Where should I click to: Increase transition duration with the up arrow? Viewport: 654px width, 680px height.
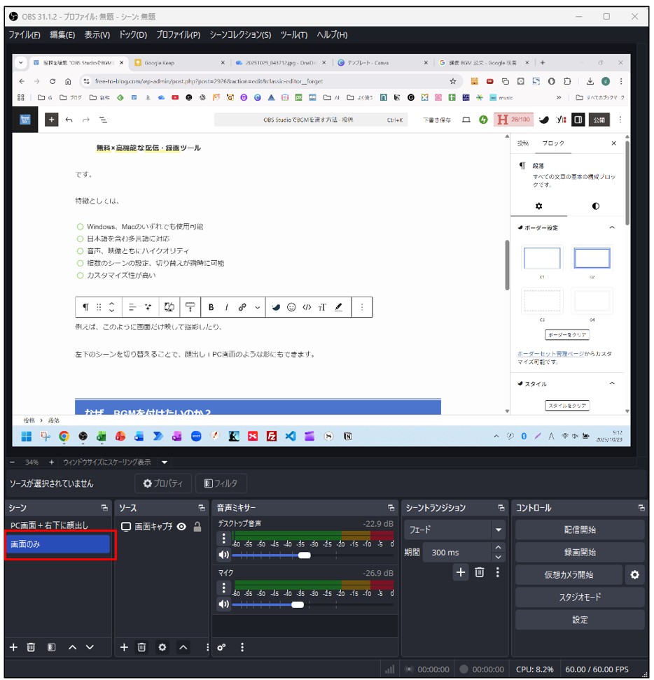tap(498, 547)
